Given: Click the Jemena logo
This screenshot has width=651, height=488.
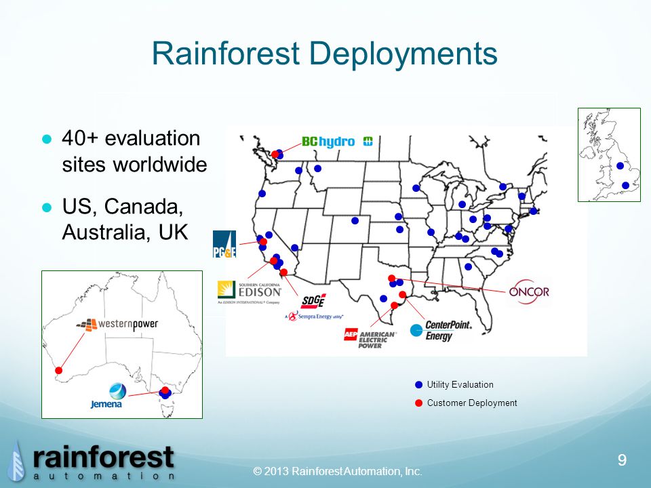Looking at the screenshot, I should pos(108,396).
